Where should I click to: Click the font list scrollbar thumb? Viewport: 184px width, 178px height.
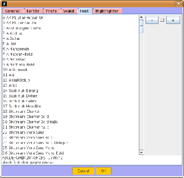pos(141,26)
